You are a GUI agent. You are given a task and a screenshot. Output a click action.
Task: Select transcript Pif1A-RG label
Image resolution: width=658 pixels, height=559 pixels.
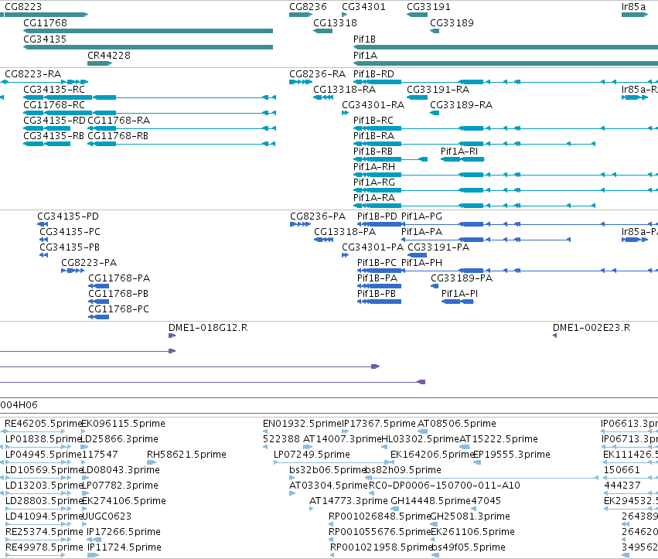tap(374, 182)
